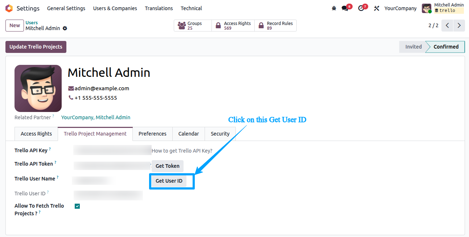The width and height of the screenshot is (469, 237).
Task: Switch to Access Rights tab
Action: (x=36, y=134)
